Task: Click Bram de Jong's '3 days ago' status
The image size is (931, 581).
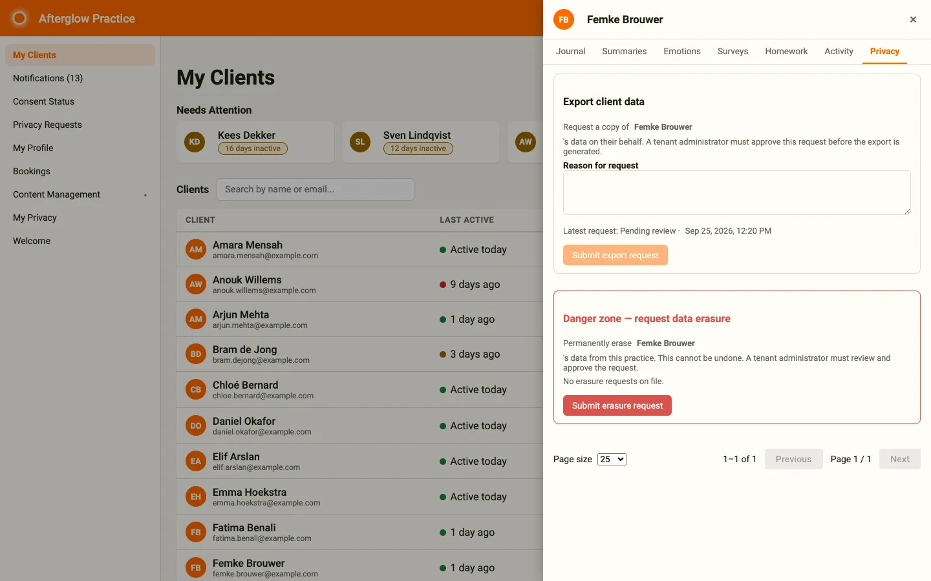Action: coord(475,354)
